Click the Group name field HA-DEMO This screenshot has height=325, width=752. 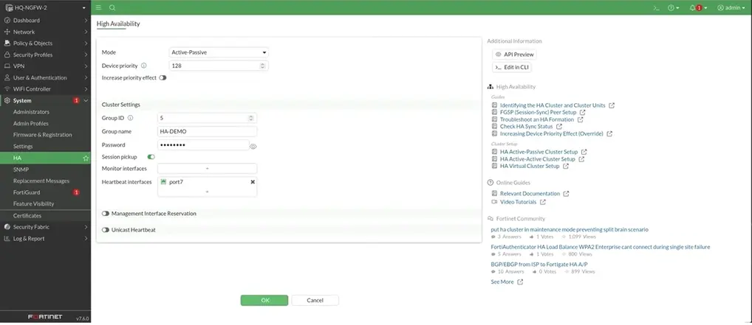tap(207, 132)
